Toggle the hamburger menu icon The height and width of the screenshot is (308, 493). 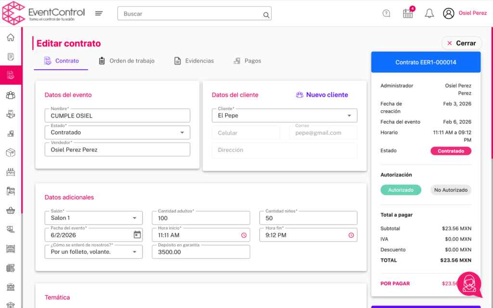99,13
